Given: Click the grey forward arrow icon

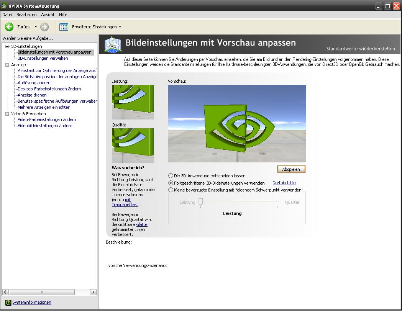Looking at the screenshot, I should (x=44, y=27).
